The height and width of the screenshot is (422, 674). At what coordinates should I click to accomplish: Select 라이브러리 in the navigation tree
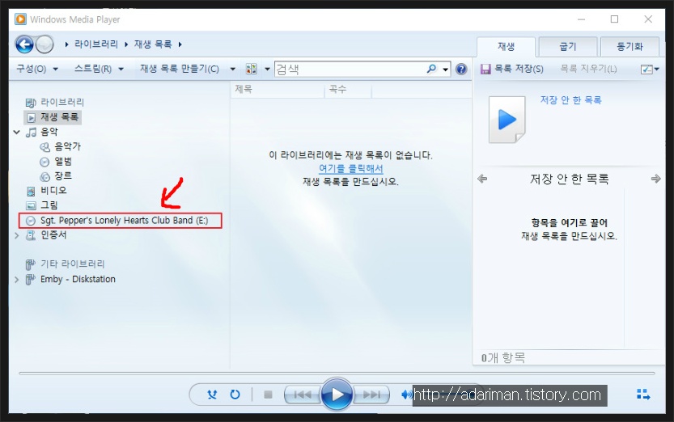tap(62, 102)
